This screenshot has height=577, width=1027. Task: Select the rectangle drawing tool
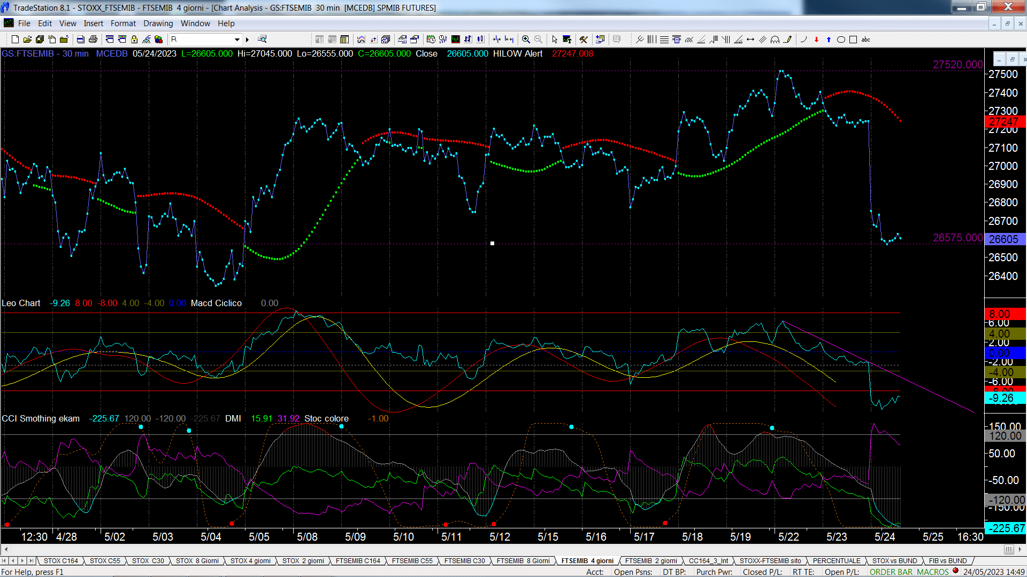click(x=853, y=40)
